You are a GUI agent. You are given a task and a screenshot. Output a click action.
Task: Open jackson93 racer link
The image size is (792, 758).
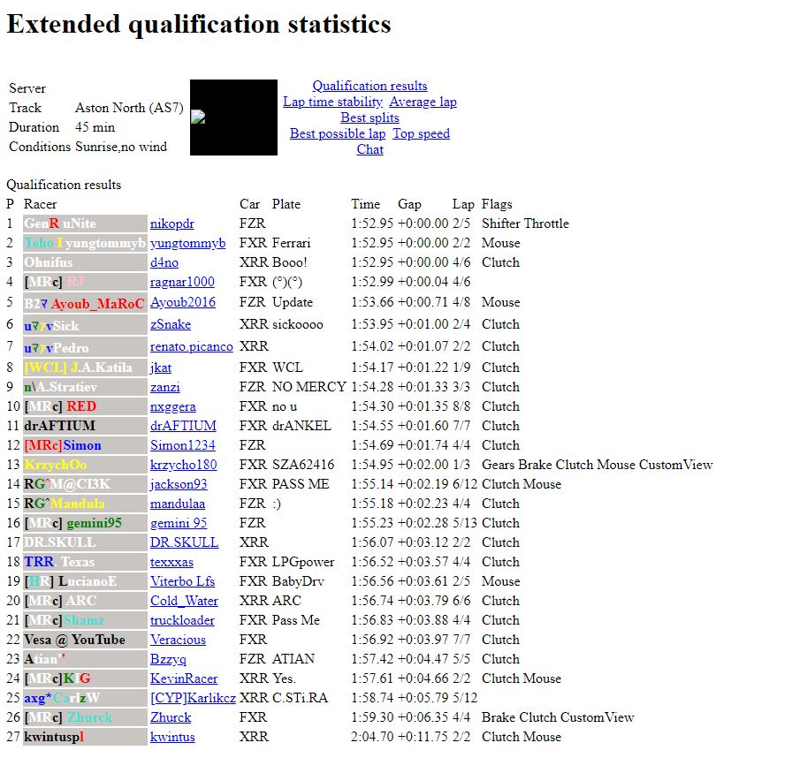(x=179, y=484)
